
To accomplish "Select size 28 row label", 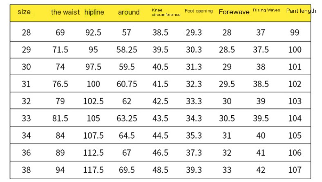I will [26, 32].
